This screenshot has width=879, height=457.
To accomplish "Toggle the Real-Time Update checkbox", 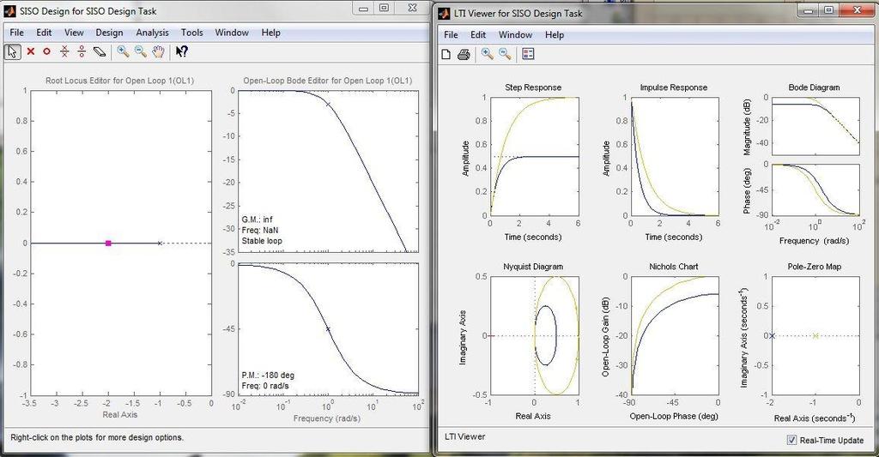I will click(791, 440).
